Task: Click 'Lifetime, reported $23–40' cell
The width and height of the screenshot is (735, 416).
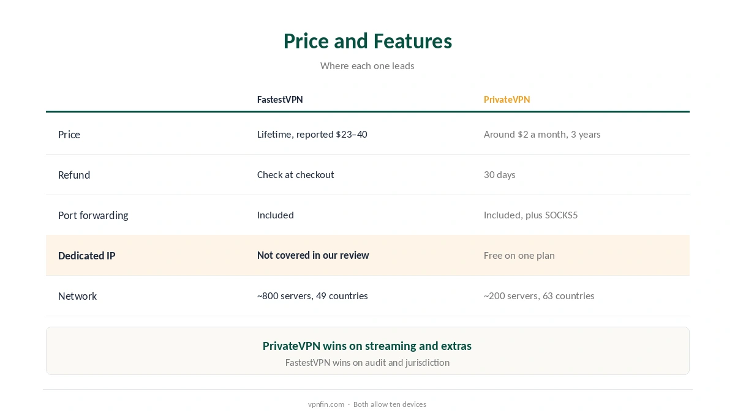Action: 312,135
